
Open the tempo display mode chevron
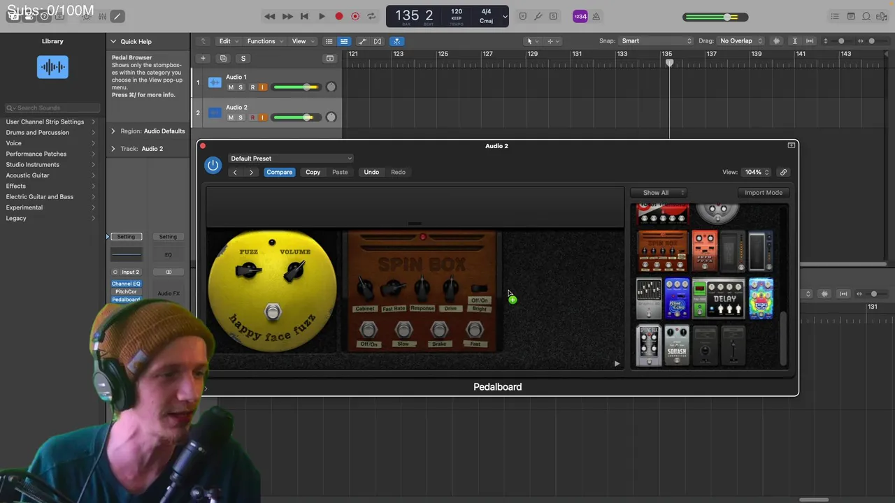(x=505, y=16)
